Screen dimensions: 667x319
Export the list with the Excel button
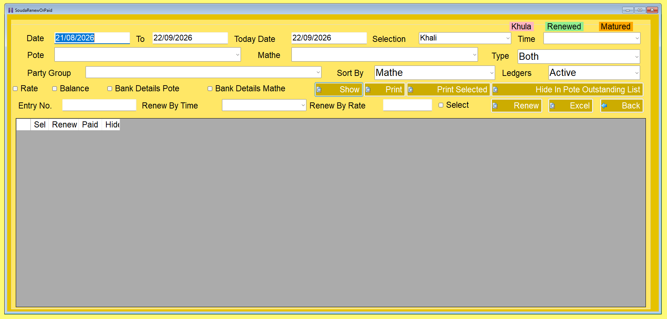[571, 106]
